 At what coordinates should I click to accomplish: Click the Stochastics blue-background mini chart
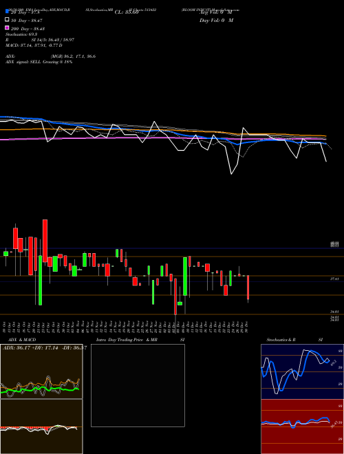[x=302, y=371]
